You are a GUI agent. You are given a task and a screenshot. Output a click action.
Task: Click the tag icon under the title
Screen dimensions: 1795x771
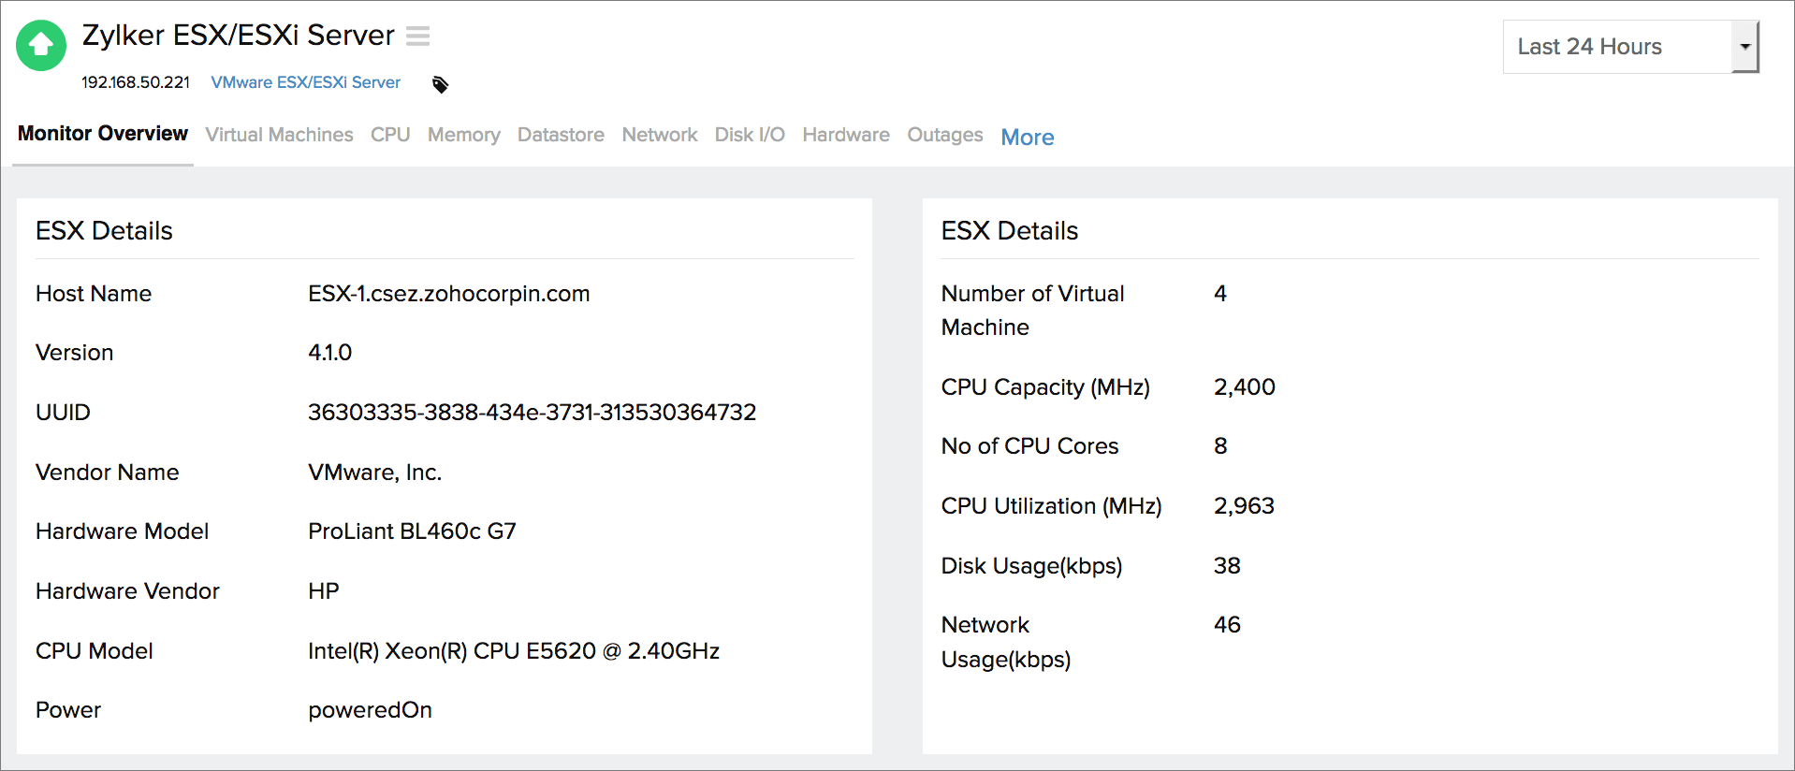[440, 85]
